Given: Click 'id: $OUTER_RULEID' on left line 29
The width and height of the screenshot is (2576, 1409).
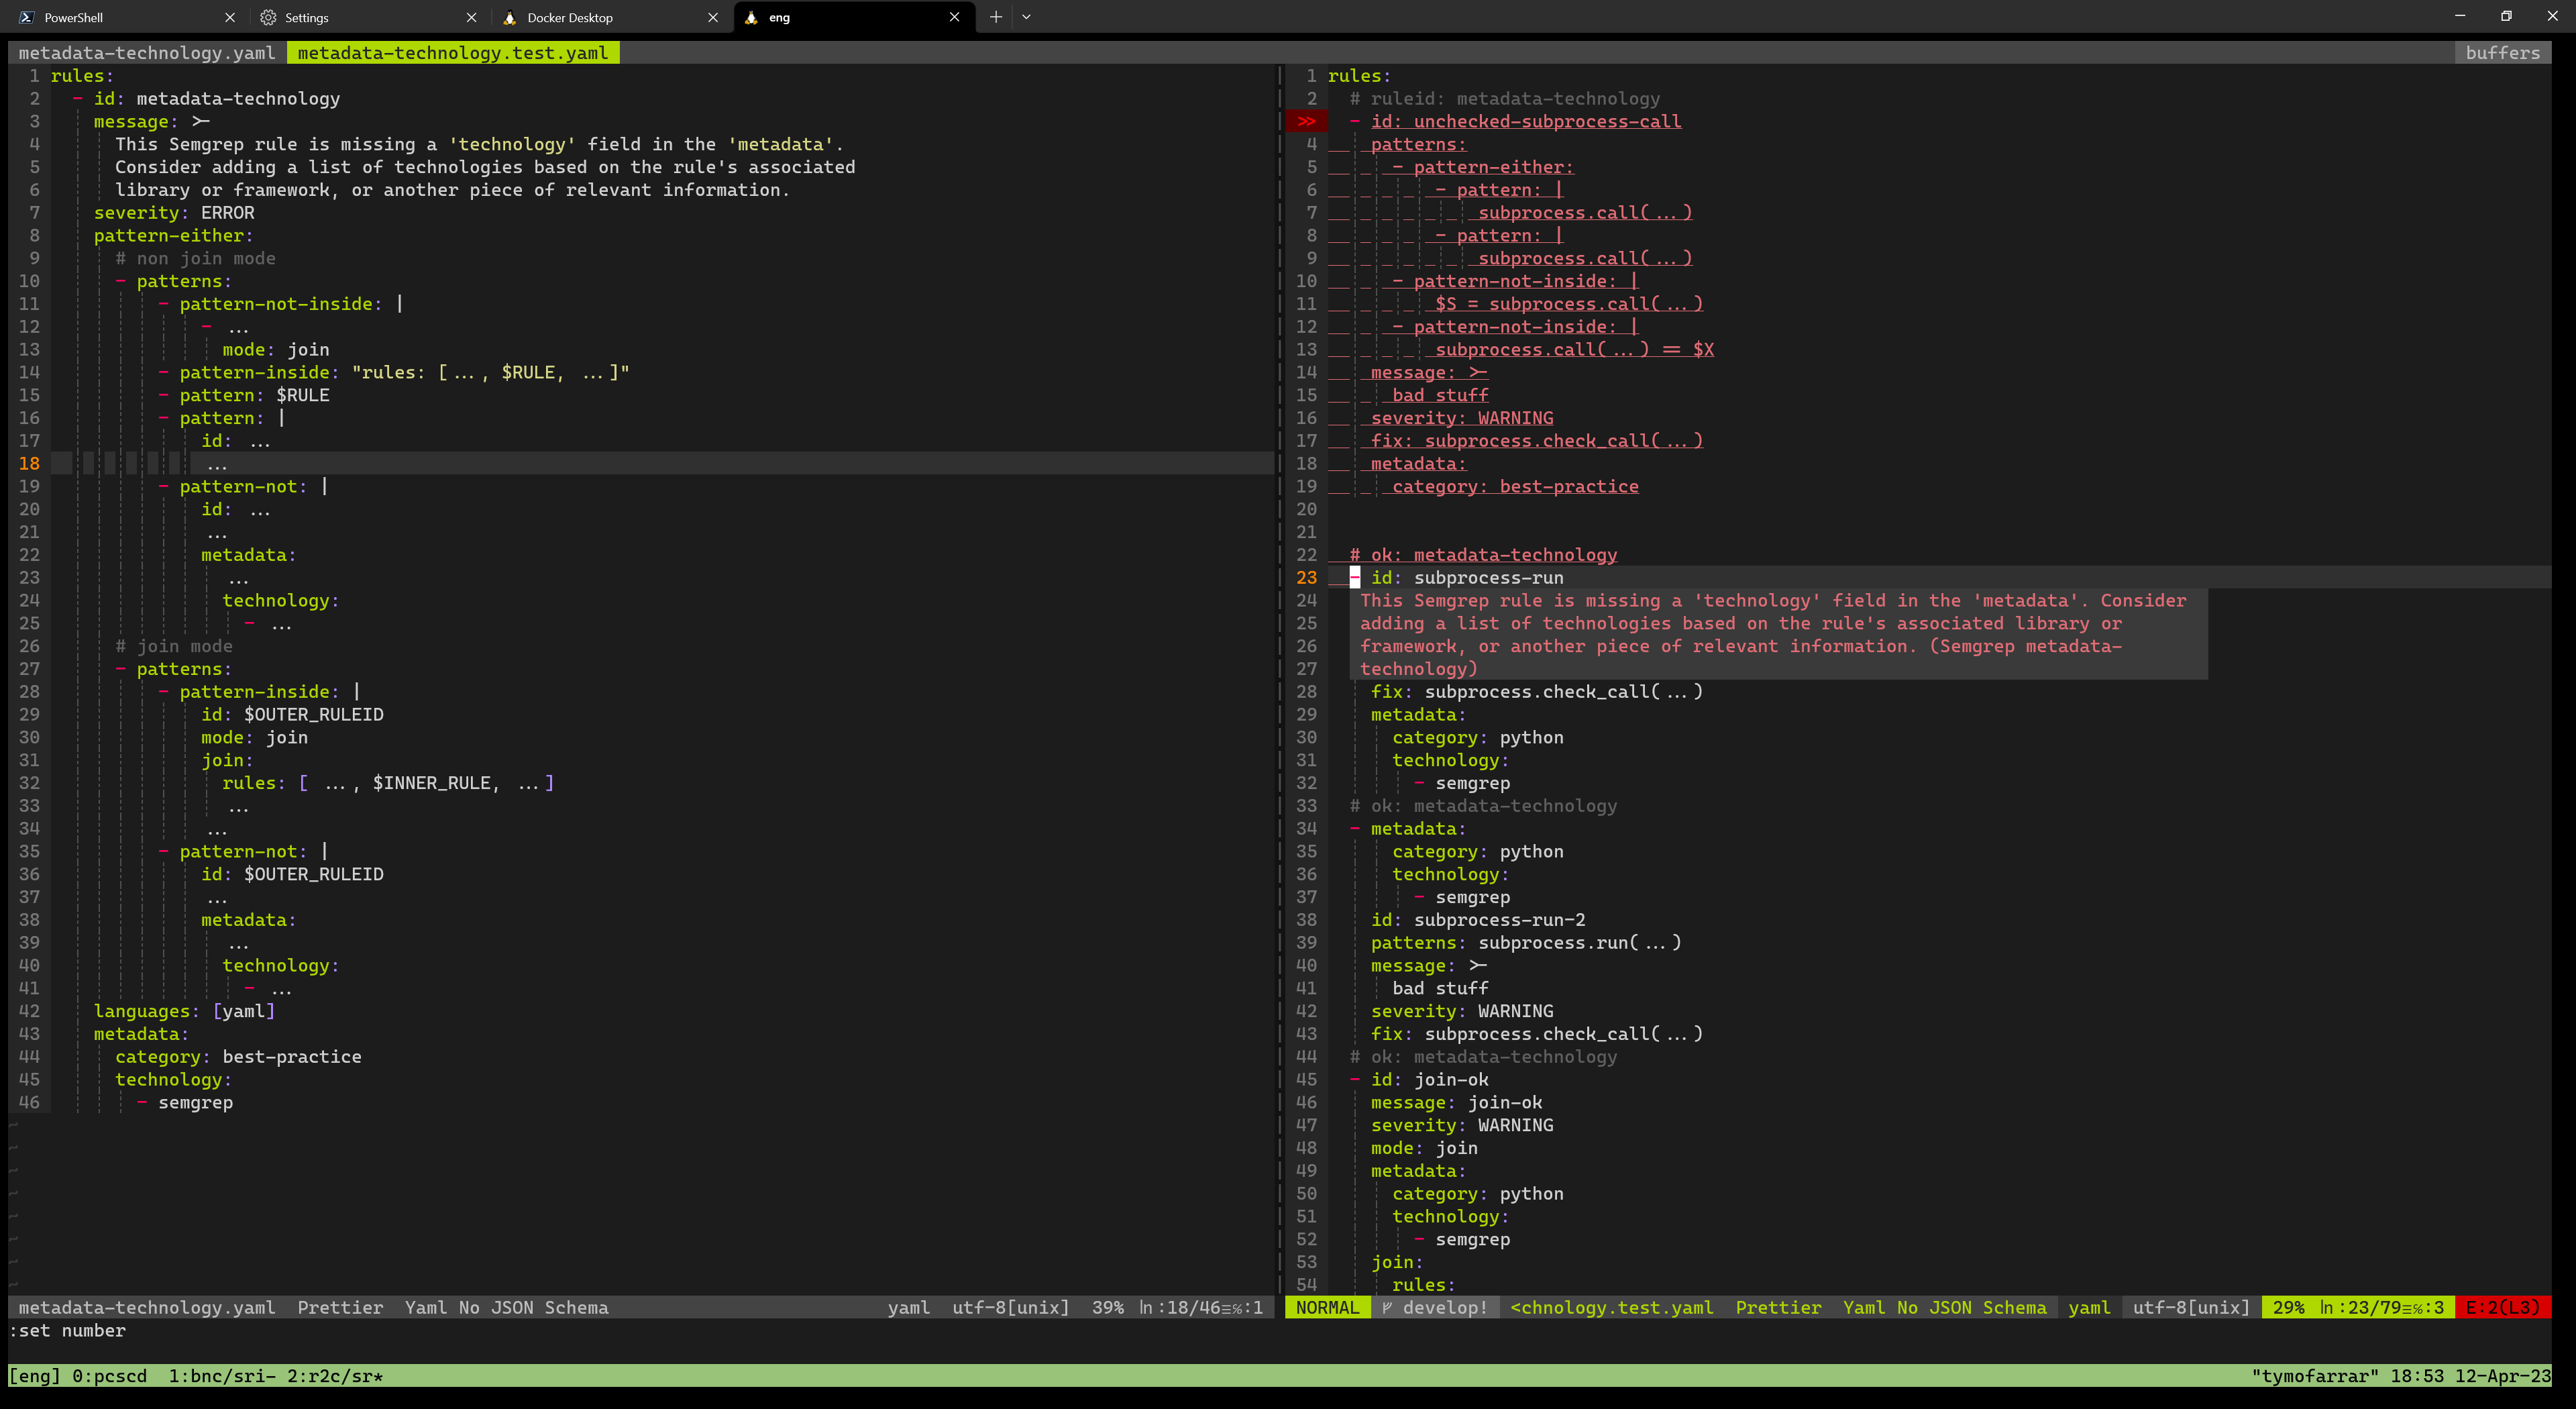Looking at the screenshot, I should tap(292, 714).
